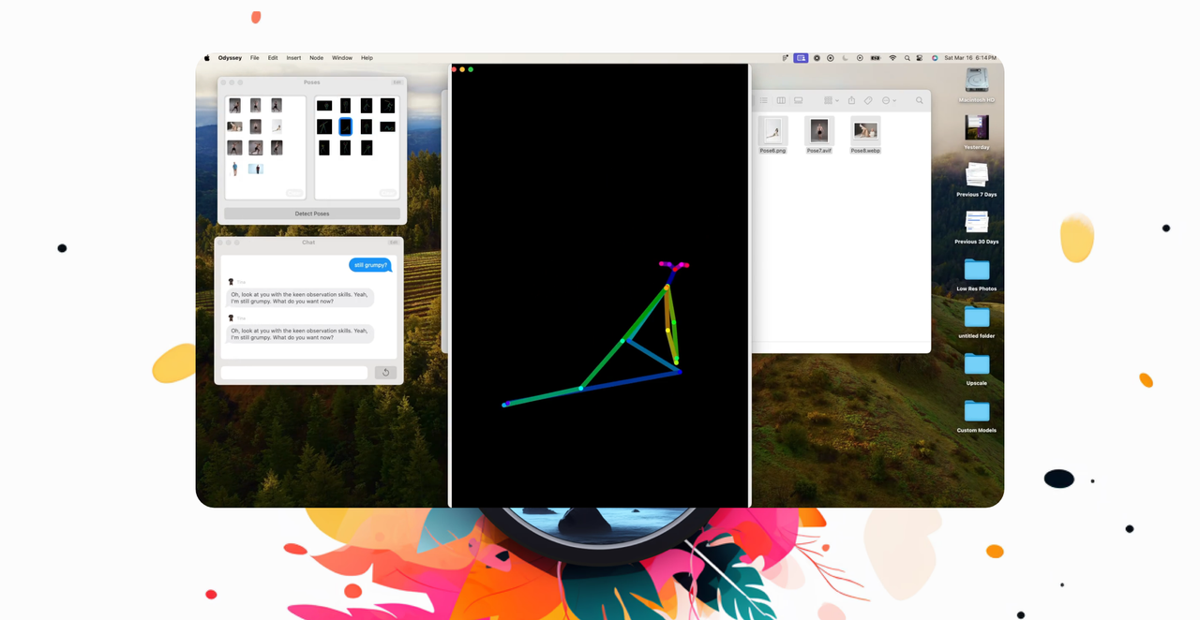This screenshot has height=620, width=1200.
Task: Open the Previous 30 Days stack
Action: tap(977, 227)
